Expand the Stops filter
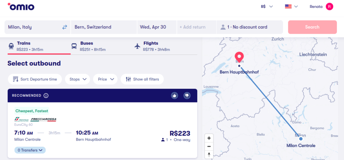This screenshot has width=344, height=160. point(78,79)
